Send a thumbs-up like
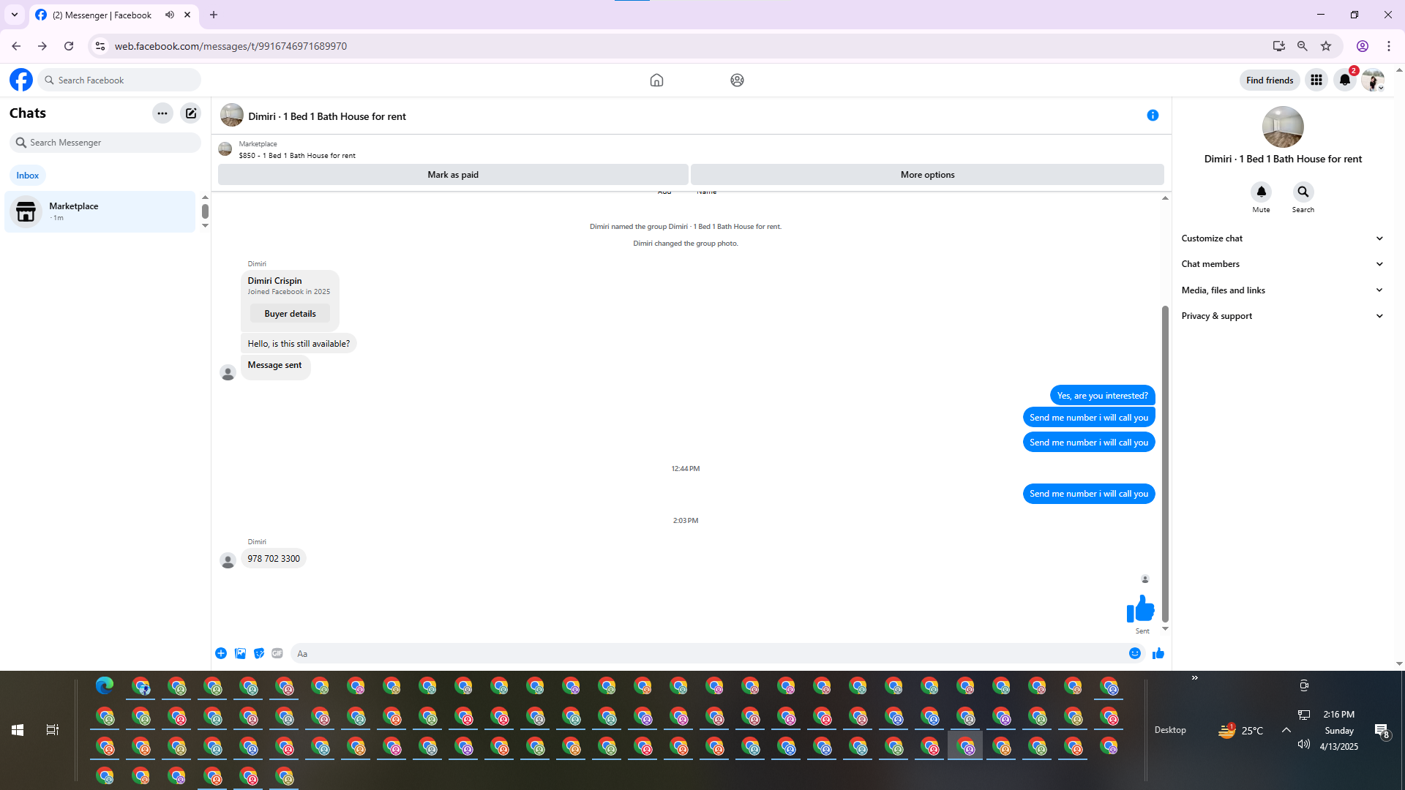Viewport: 1405px width, 790px height. point(1158,653)
